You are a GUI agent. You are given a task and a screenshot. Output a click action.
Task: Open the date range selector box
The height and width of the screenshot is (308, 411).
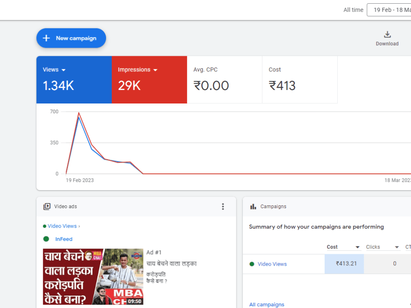tap(389, 10)
